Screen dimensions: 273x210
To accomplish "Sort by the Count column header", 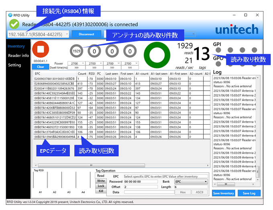I will [x=82, y=74].
